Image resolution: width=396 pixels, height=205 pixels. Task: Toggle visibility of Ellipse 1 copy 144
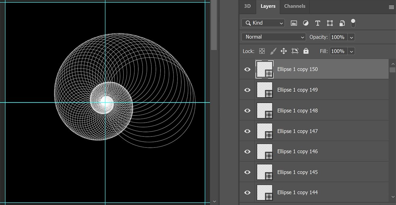(x=247, y=192)
